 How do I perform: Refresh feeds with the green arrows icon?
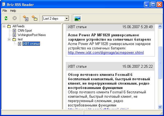tap(6, 18)
